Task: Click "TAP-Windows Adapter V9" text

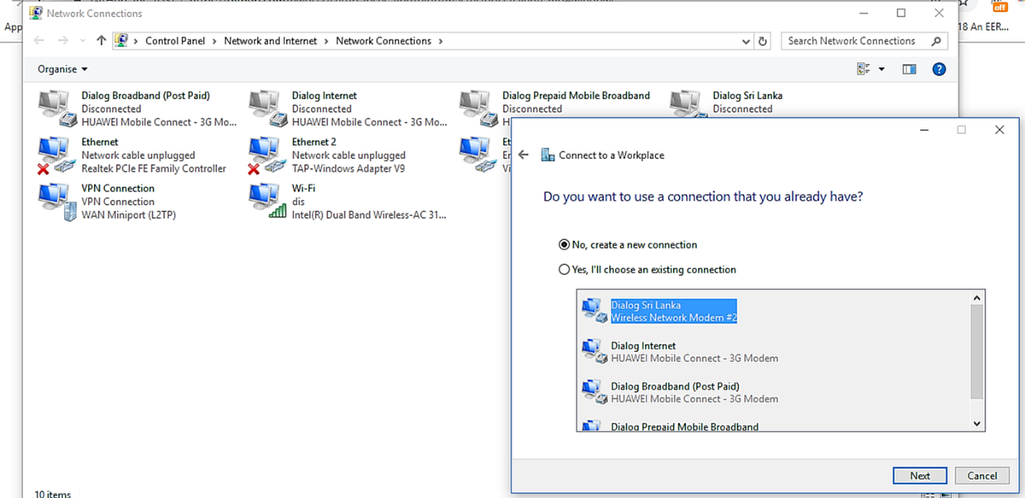Action: [348, 168]
